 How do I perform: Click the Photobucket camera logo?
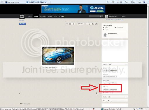pyautogui.click(x=22, y=16)
